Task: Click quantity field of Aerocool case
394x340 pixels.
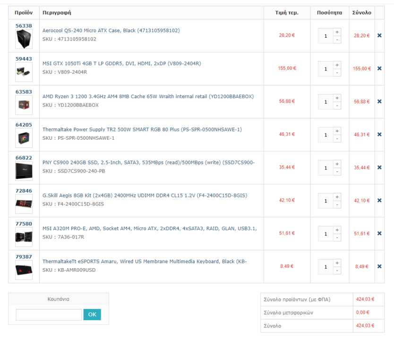Action: point(325,36)
